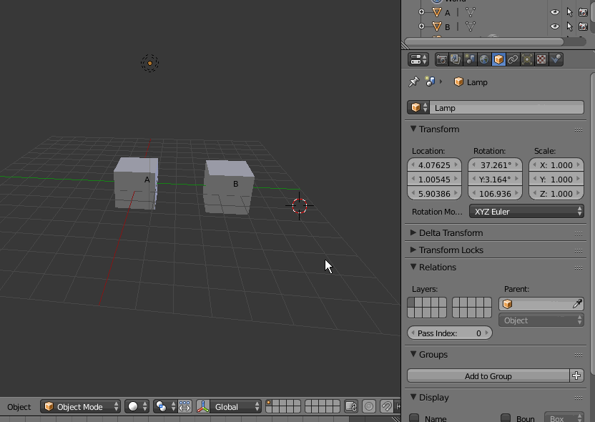Click the cube icon in Parent field
Image resolution: width=595 pixels, height=422 pixels.
point(507,303)
